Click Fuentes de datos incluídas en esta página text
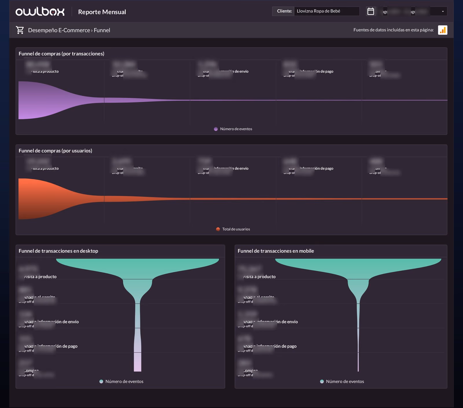 coord(394,30)
